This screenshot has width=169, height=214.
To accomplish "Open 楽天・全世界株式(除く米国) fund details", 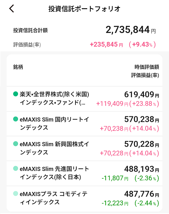I will pos(84,99).
